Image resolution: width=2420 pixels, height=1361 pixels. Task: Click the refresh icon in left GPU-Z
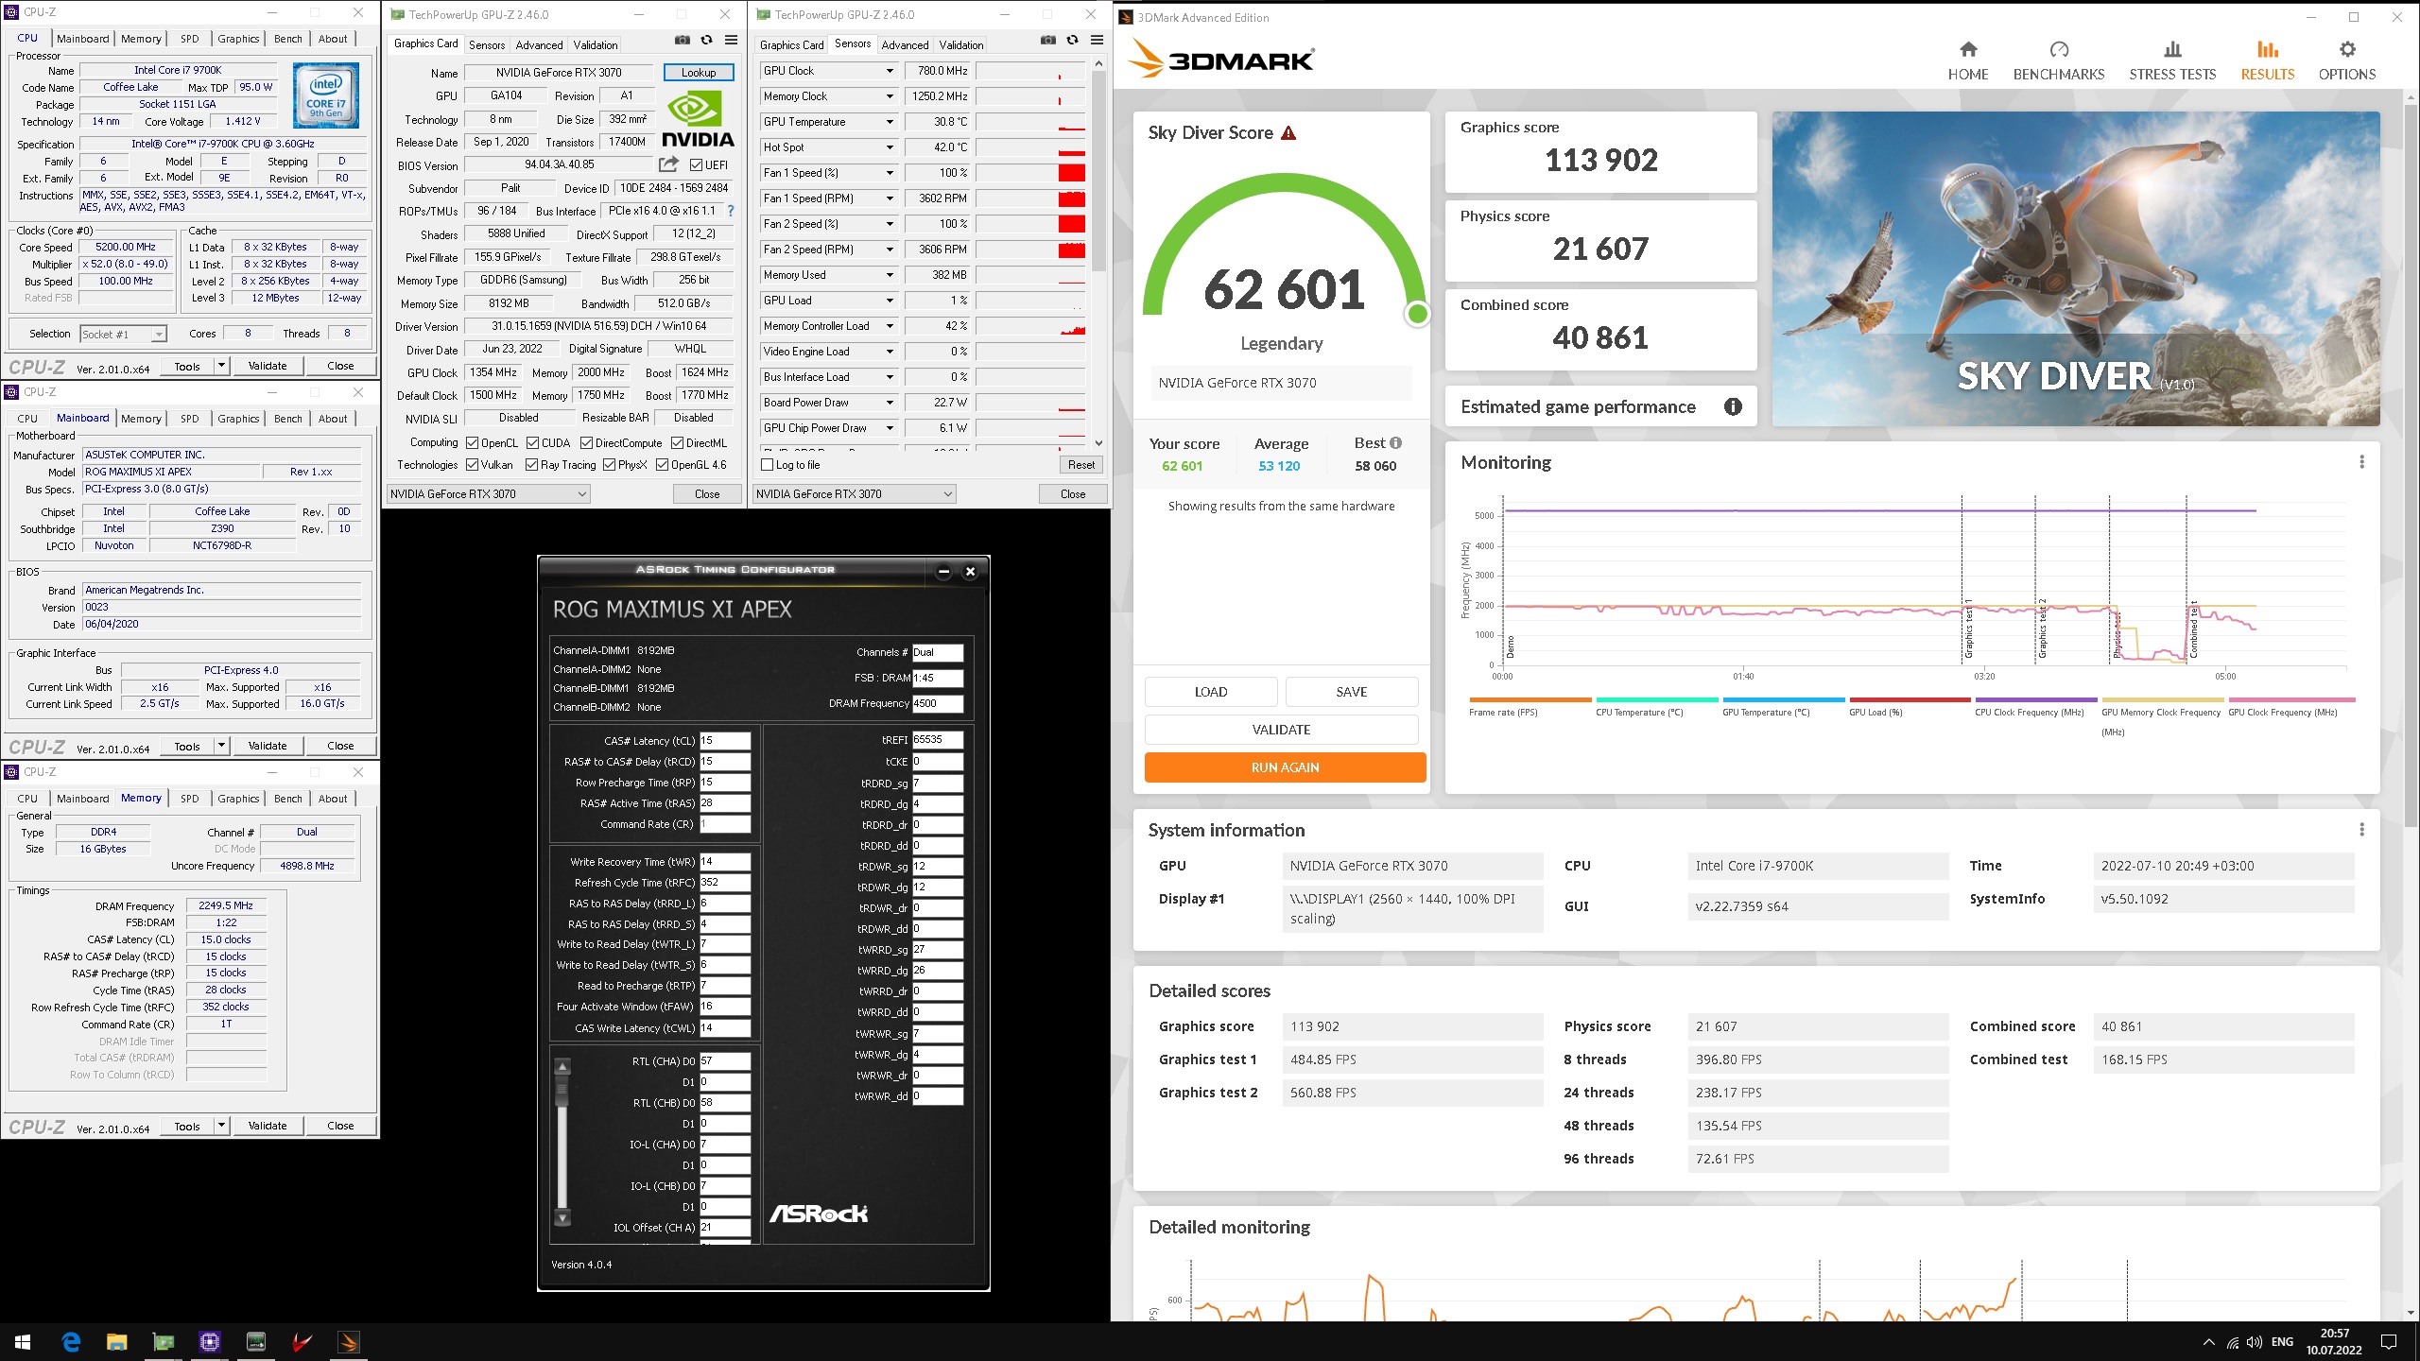click(706, 40)
